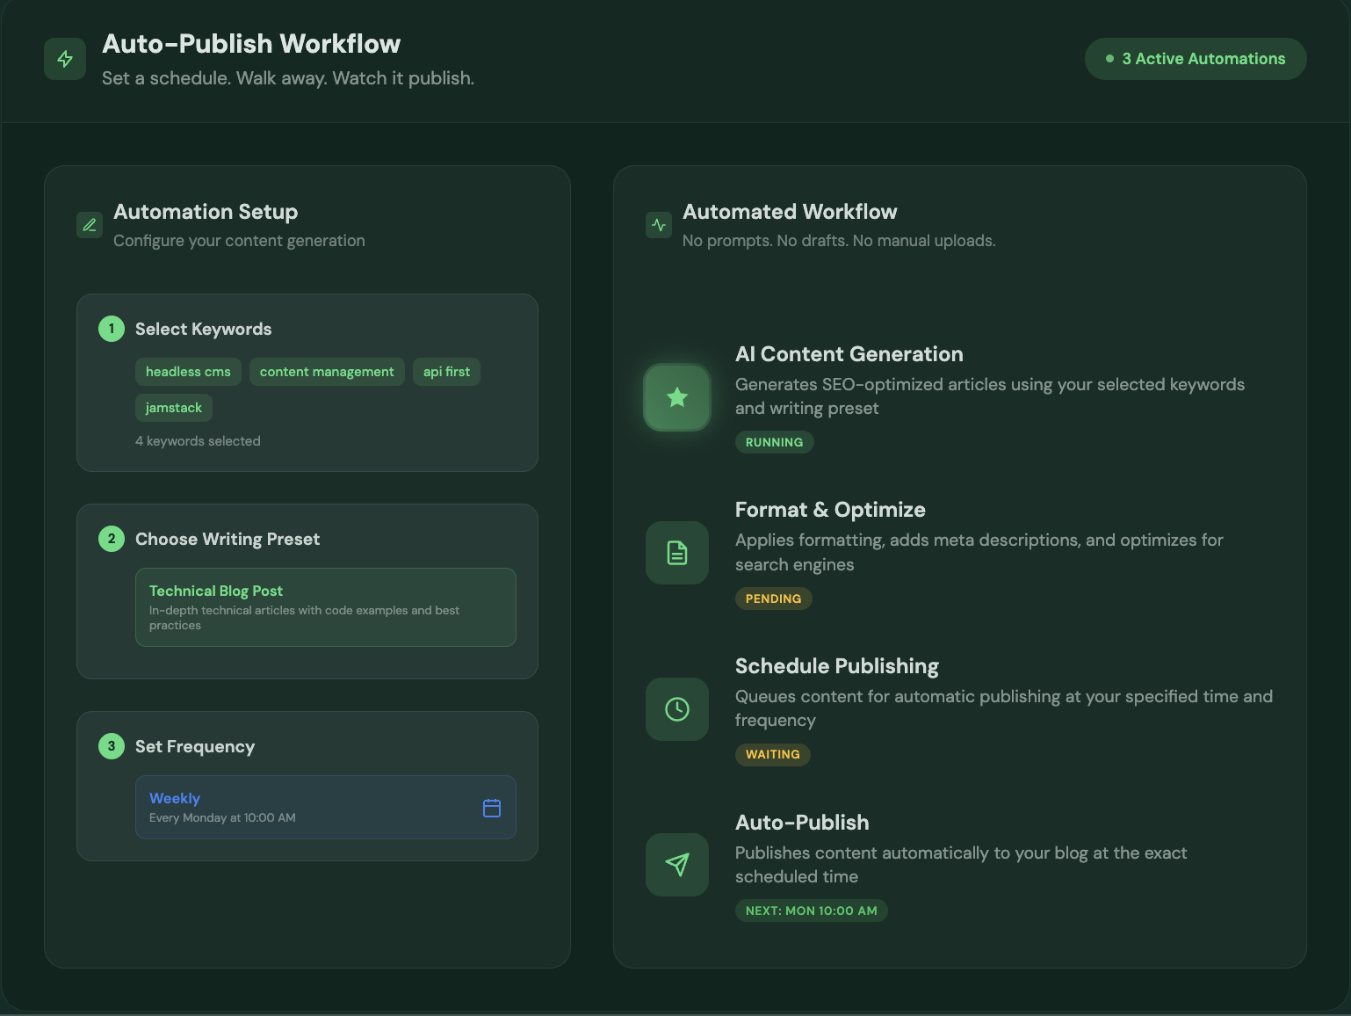Click the lightning bolt icon in header
The image size is (1351, 1016).
coord(65,59)
